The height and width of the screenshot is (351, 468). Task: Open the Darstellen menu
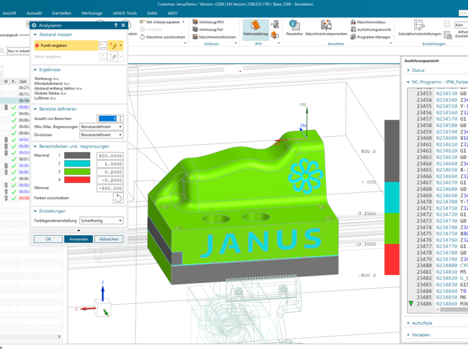coord(61,13)
